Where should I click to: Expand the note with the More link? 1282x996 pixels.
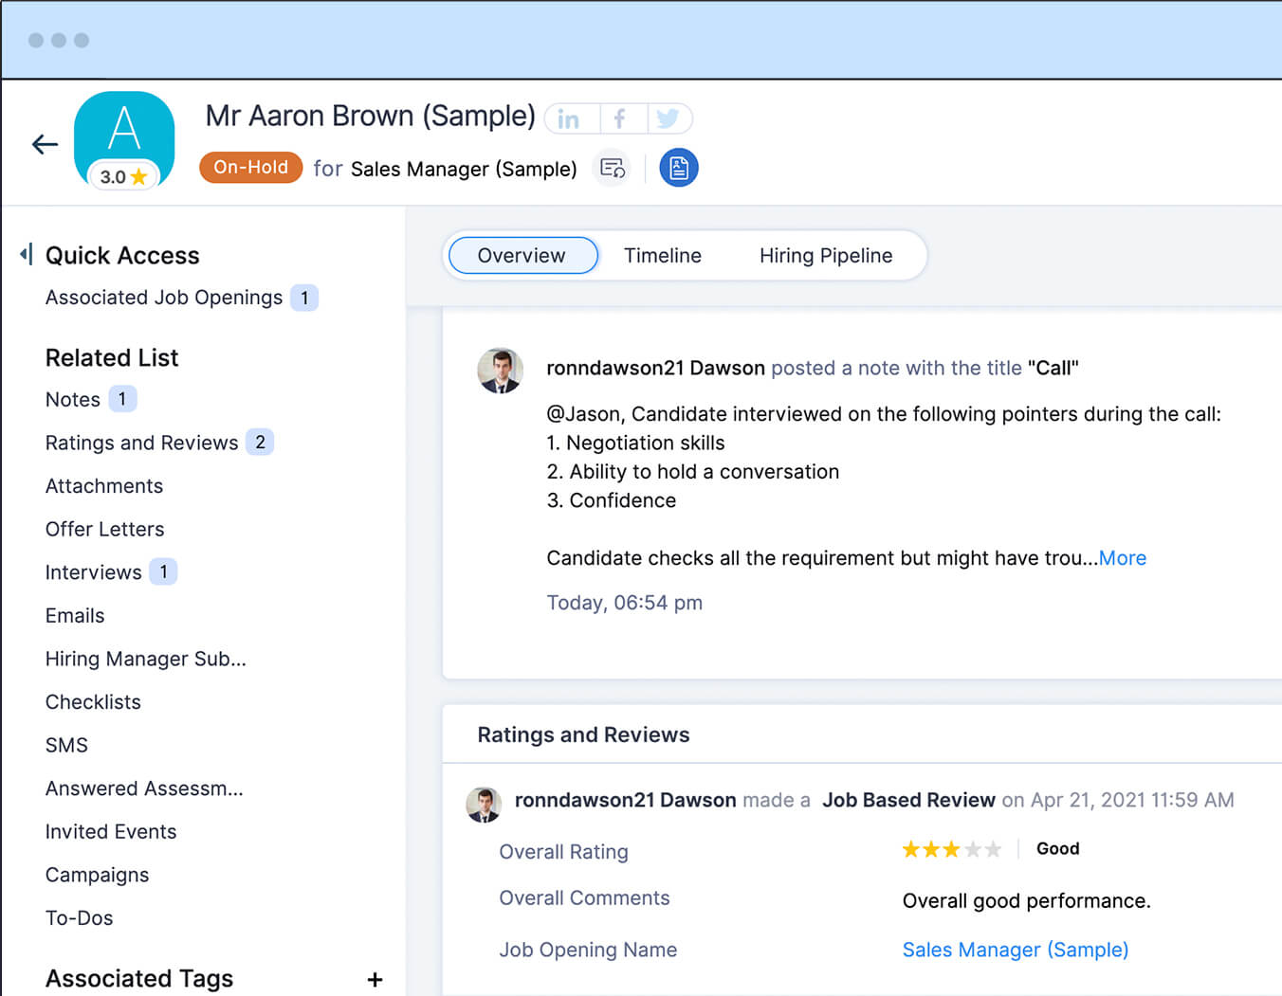coord(1122,558)
